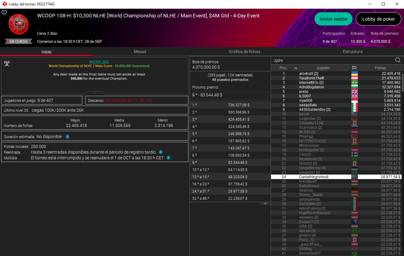Toggle the Pos. column sort arrow
Screen dimensions: 404x256
tap(296, 68)
